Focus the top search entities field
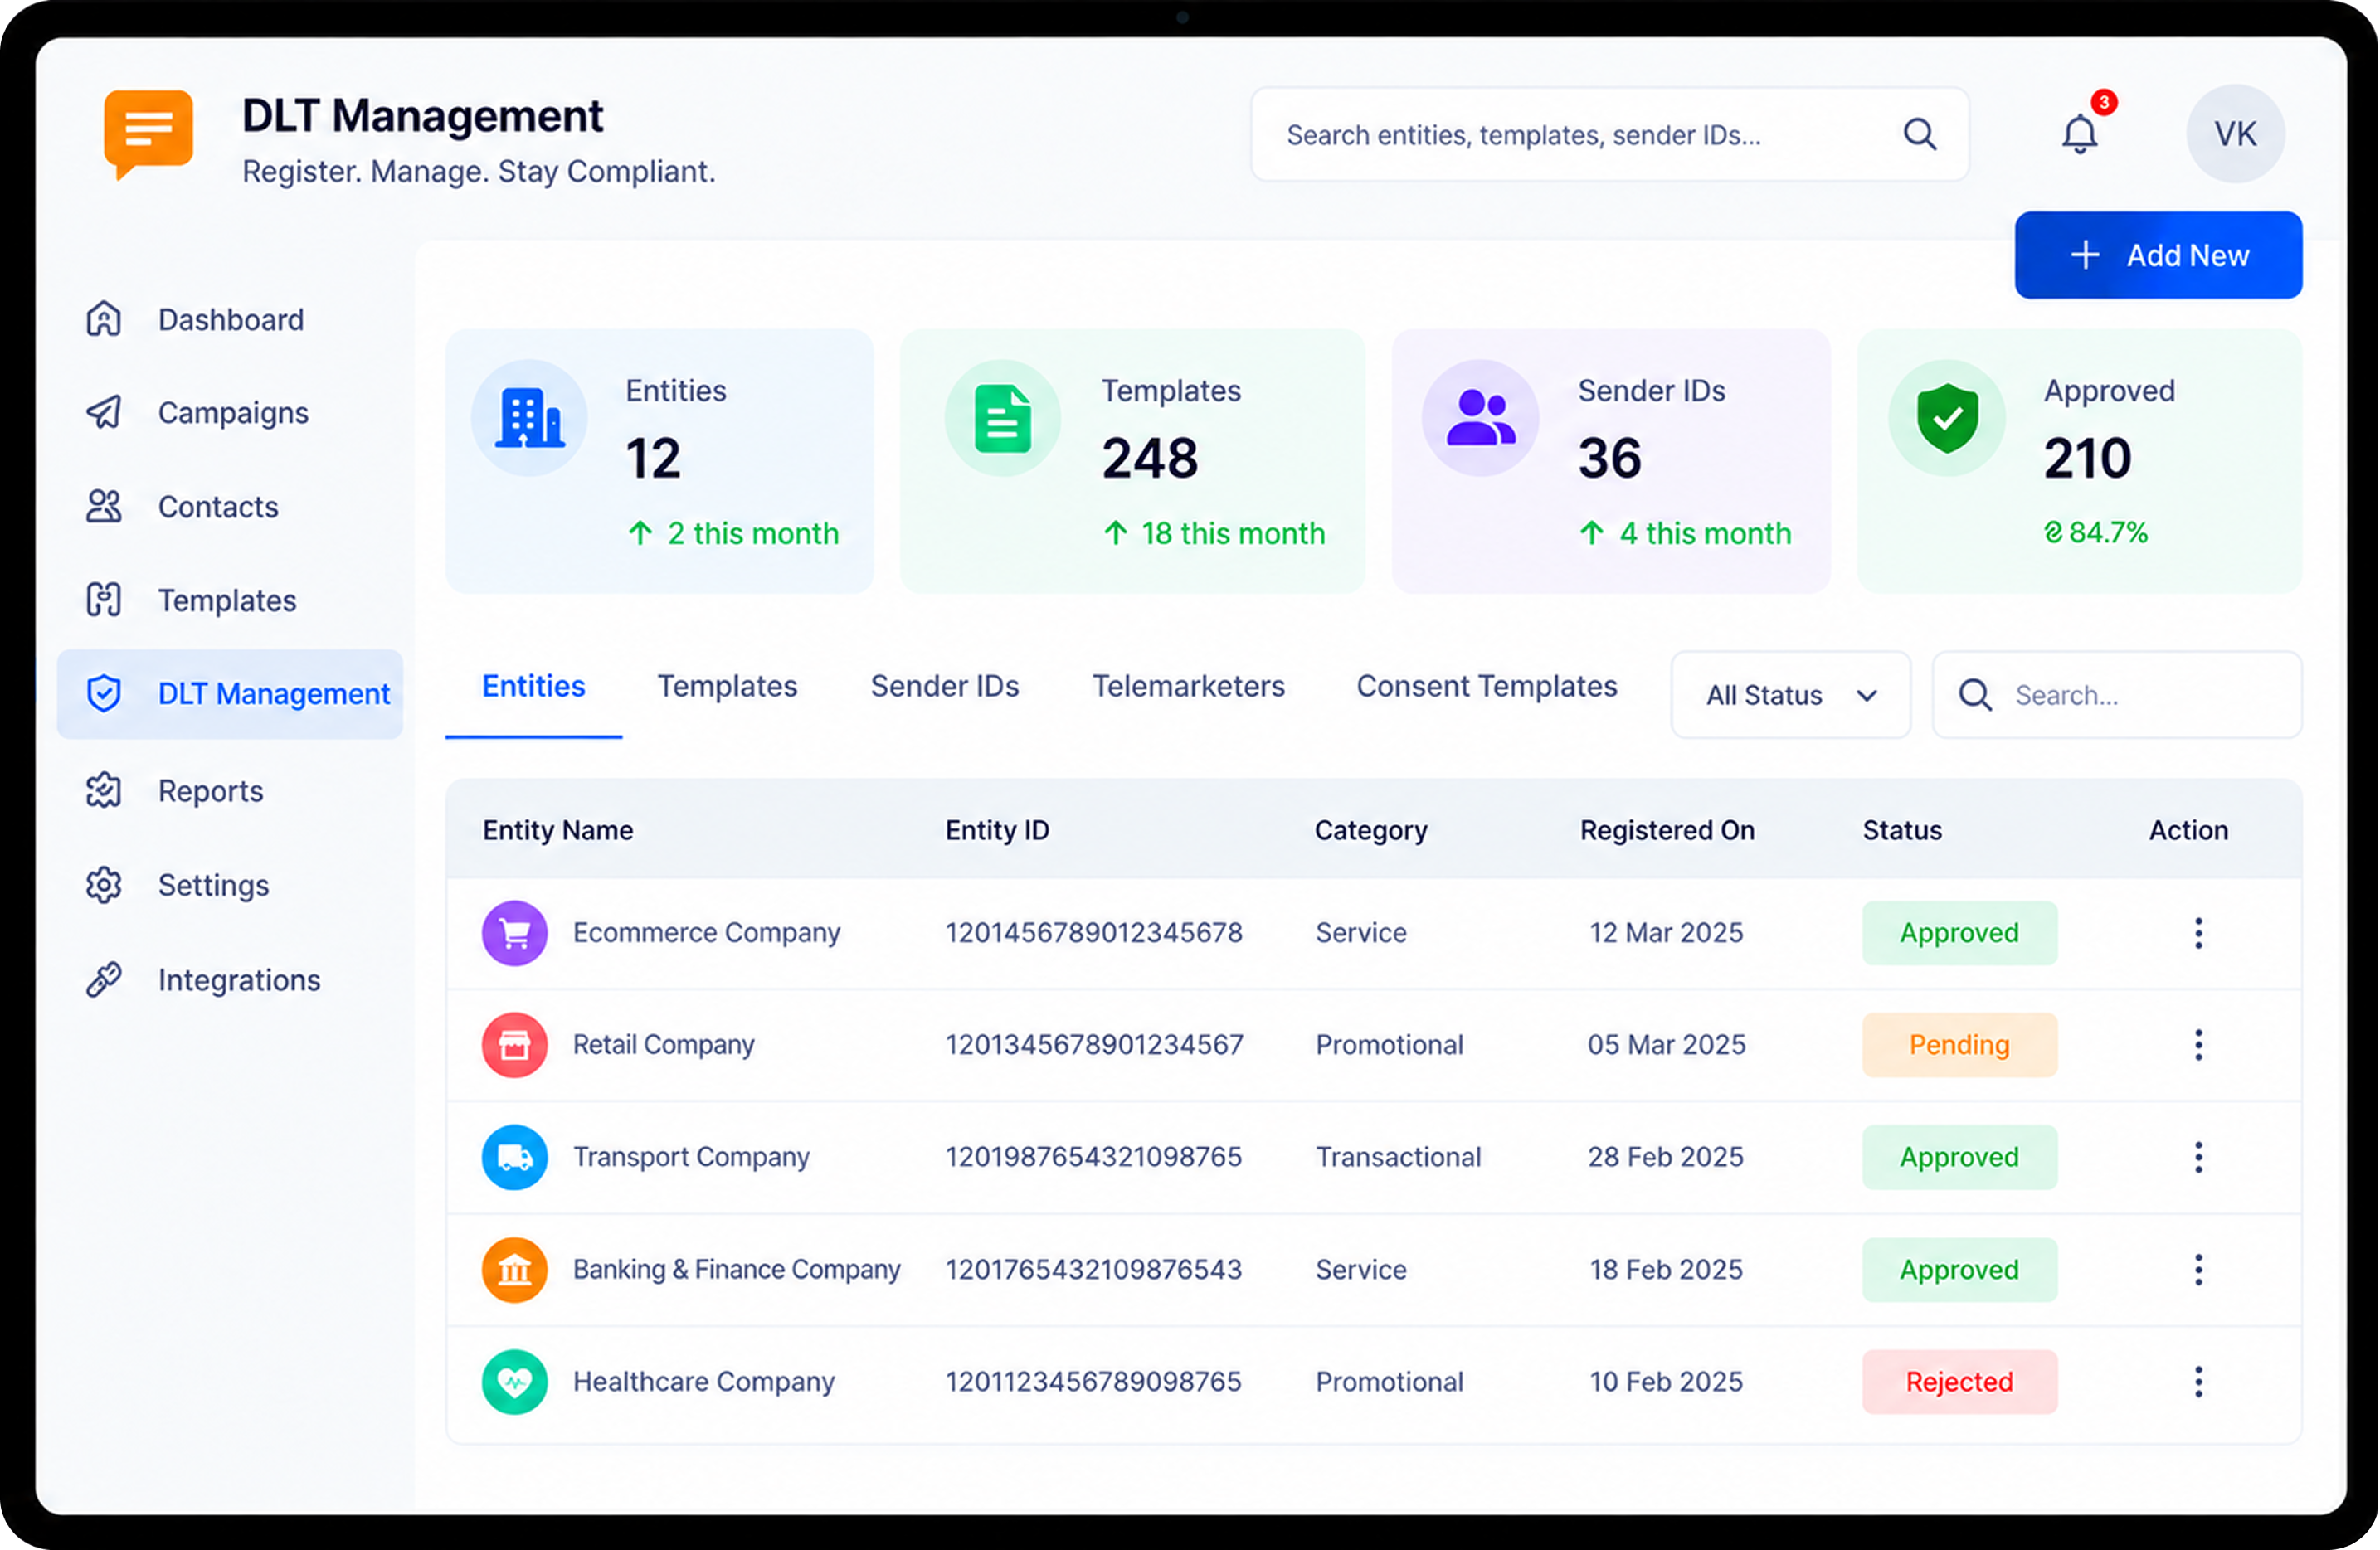Screen dimensions: 2380x1550 [1610, 134]
